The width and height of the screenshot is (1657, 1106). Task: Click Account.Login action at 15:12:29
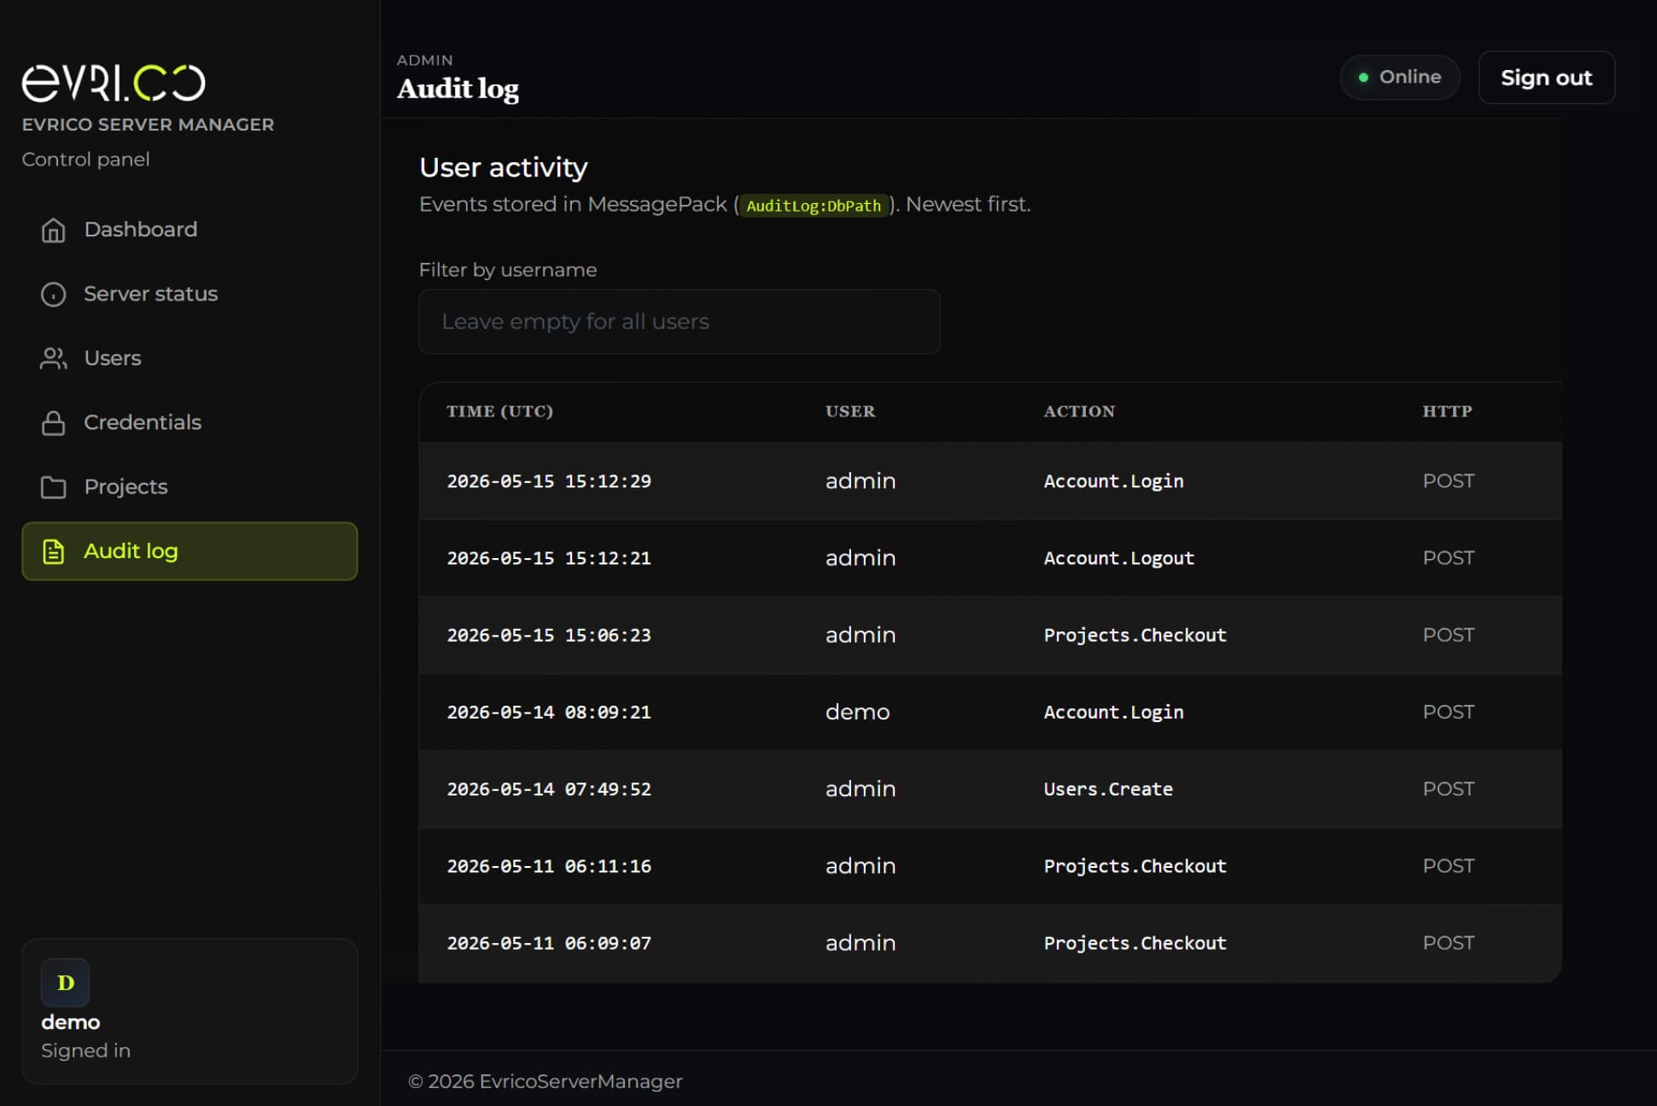(1114, 481)
